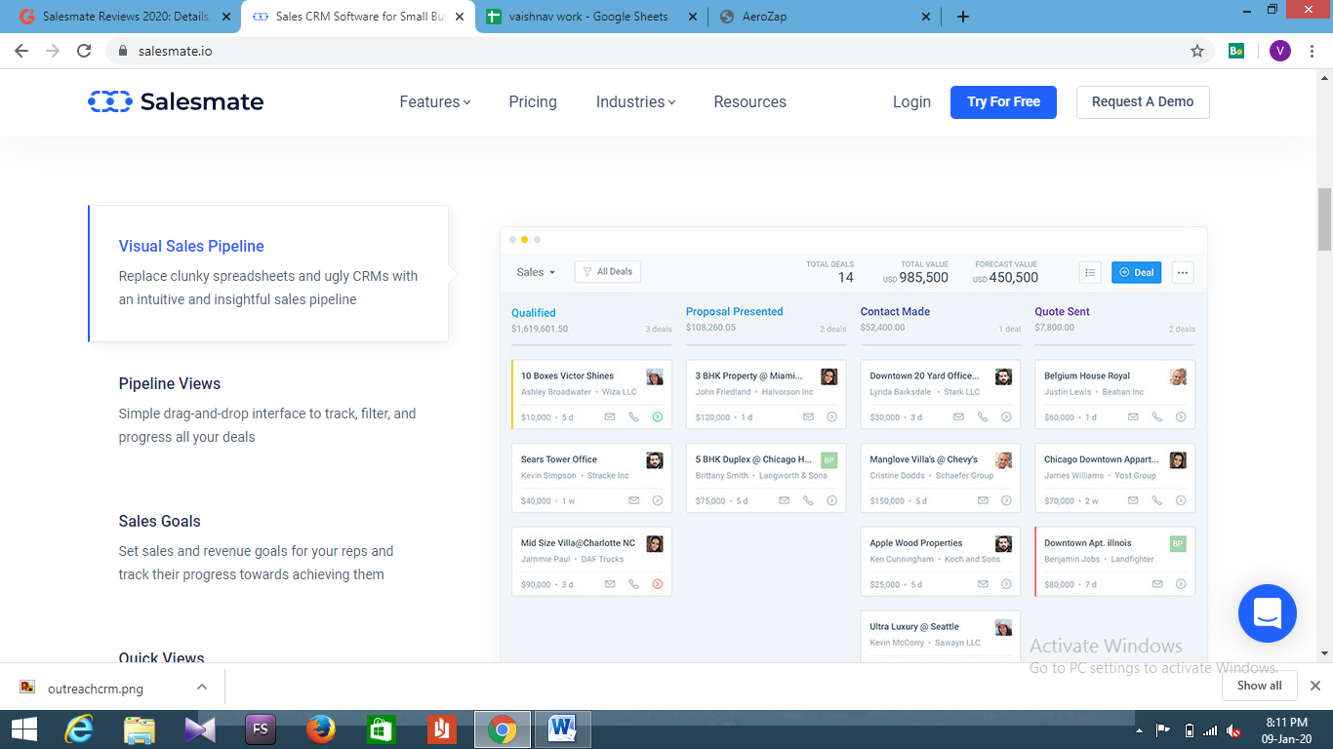Open Microsoft Word from taskbar
Image resolution: width=1333 pixels, height=749 pixels.
pos(563,729)
